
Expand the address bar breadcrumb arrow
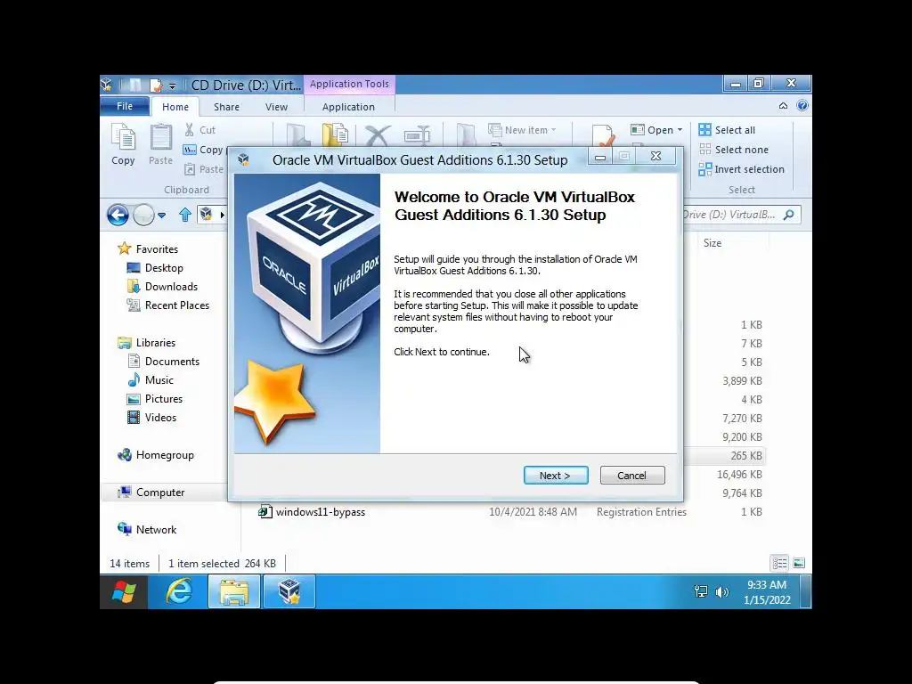point(222,216)
